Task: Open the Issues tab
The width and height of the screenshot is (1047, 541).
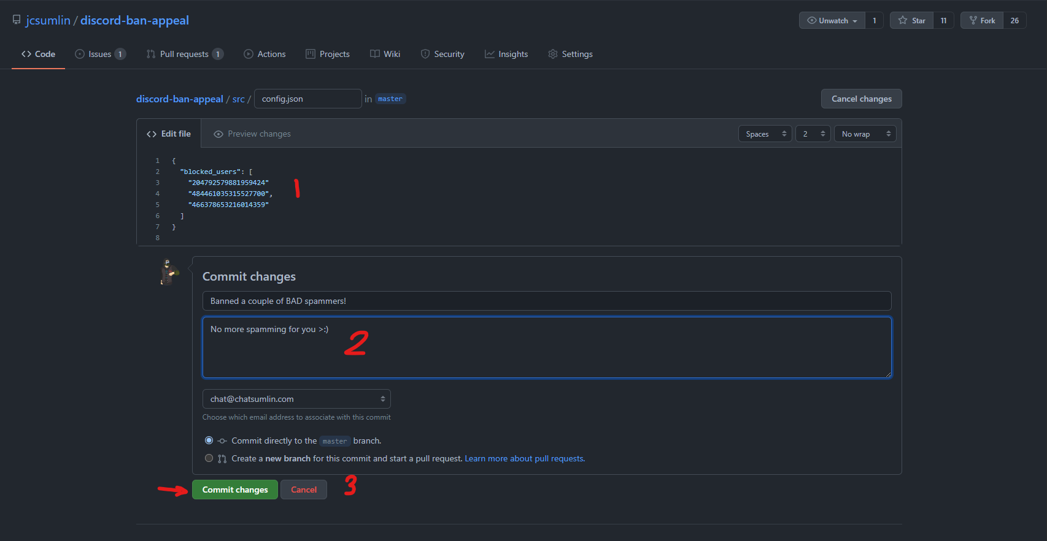Action: click(x=101, y=54)
